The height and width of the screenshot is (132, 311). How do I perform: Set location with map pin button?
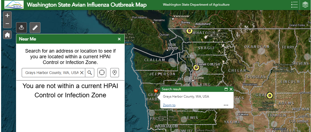[x=114, y=73]
